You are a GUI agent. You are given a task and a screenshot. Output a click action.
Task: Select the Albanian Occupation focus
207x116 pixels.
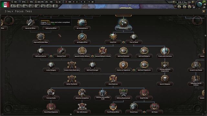pos(82,94)
